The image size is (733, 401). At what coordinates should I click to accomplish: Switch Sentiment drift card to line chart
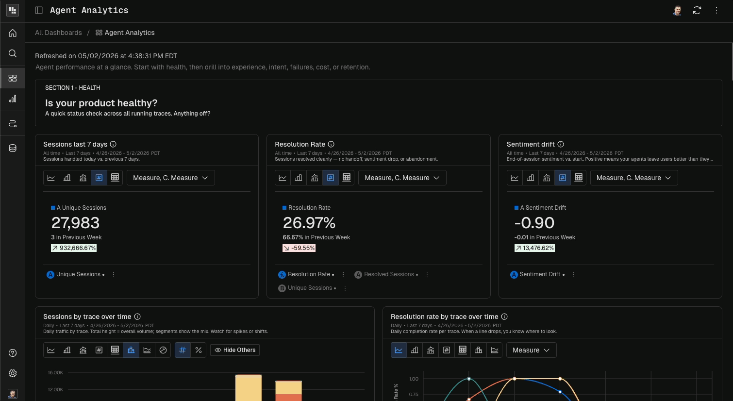[515, 178]
